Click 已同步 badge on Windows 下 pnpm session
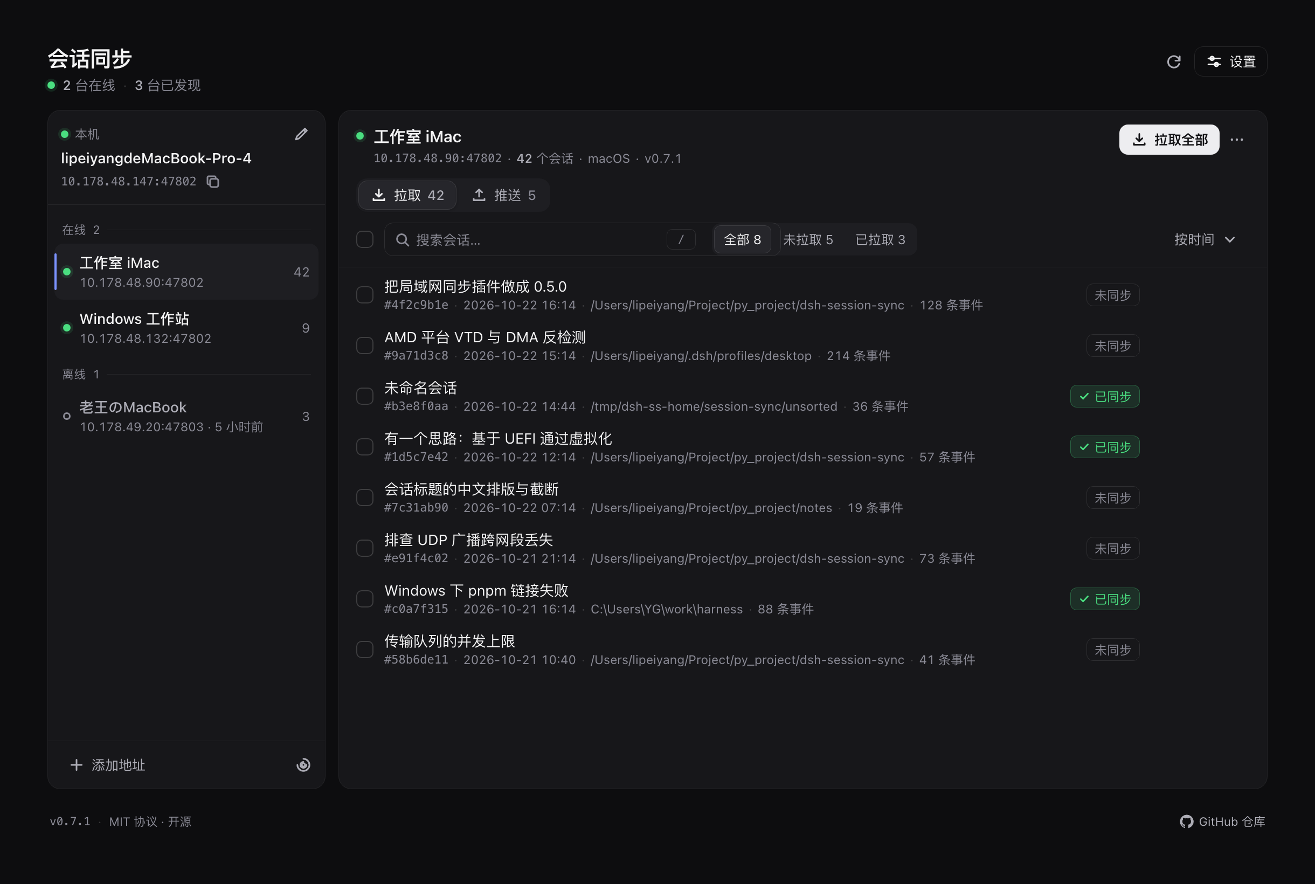 1105,599
